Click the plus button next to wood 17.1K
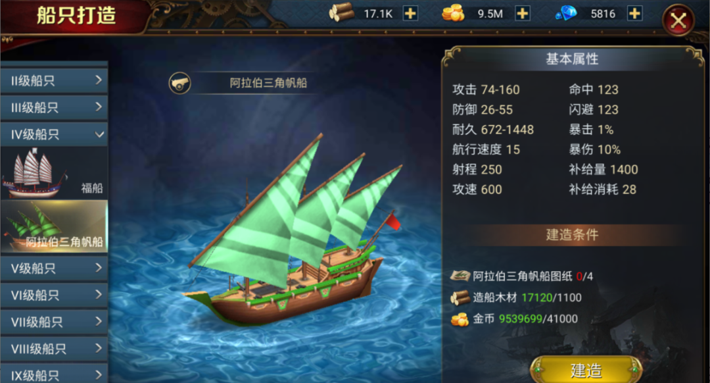 pos(410,14)
